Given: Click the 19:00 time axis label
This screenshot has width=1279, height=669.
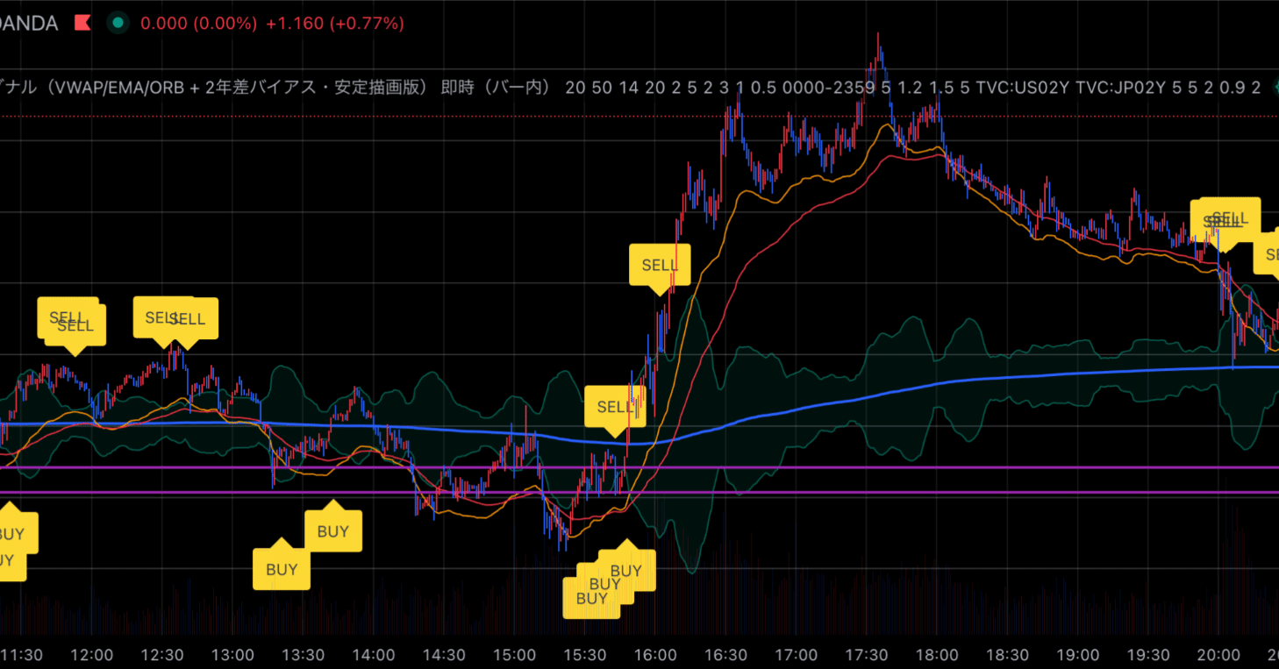Looking at the screenshot, I should 1078,654.
